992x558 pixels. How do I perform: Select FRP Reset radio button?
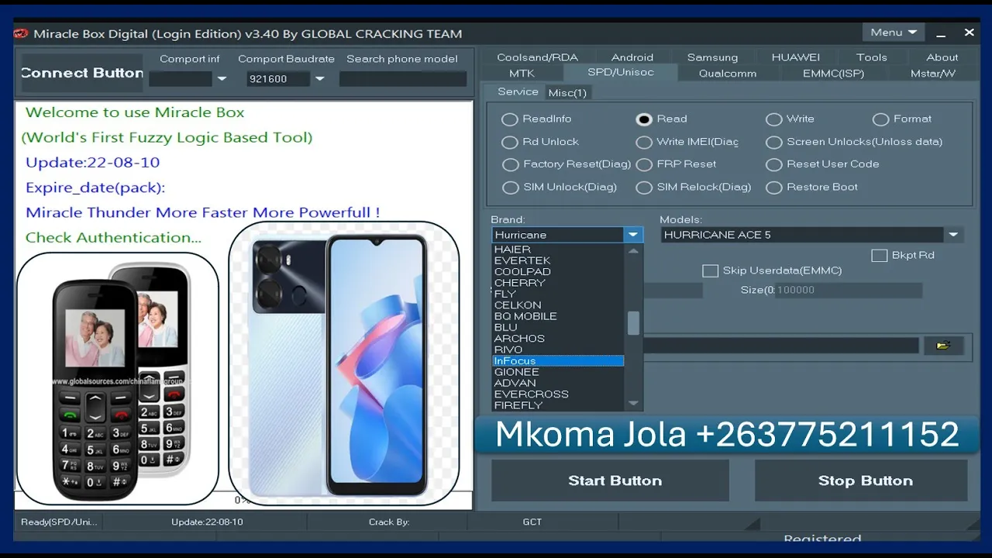click(x=644, y=164)
